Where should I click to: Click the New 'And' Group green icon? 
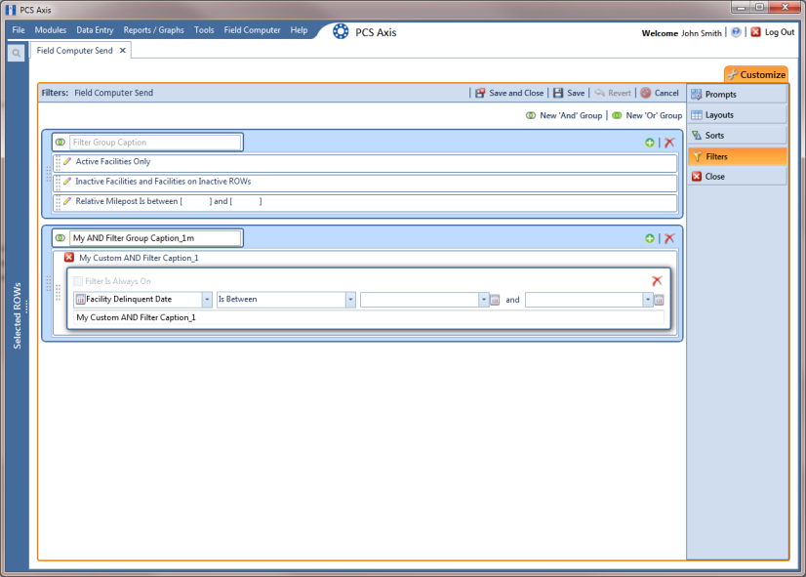pos(531,115)
